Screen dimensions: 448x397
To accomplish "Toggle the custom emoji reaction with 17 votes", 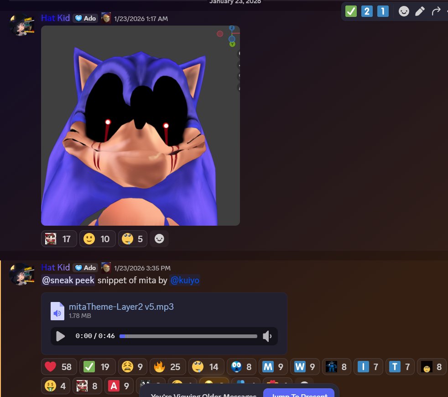I will click(59, 239).
